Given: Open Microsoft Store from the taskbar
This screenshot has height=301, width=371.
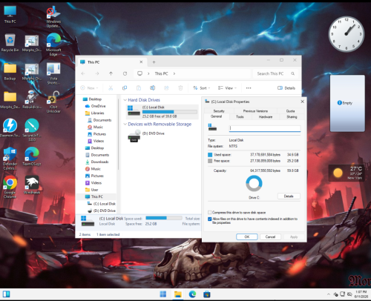Looking at the screenshot, I should tap(207, 294).
